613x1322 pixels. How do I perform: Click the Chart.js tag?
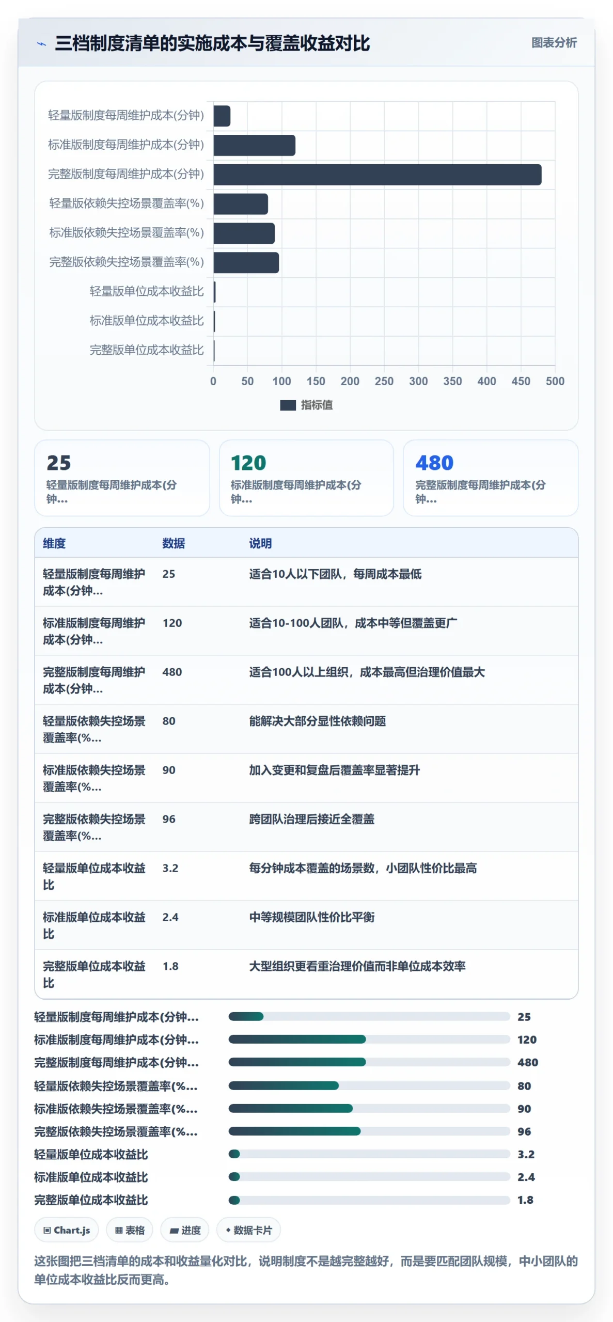[x=67, y=1230]
